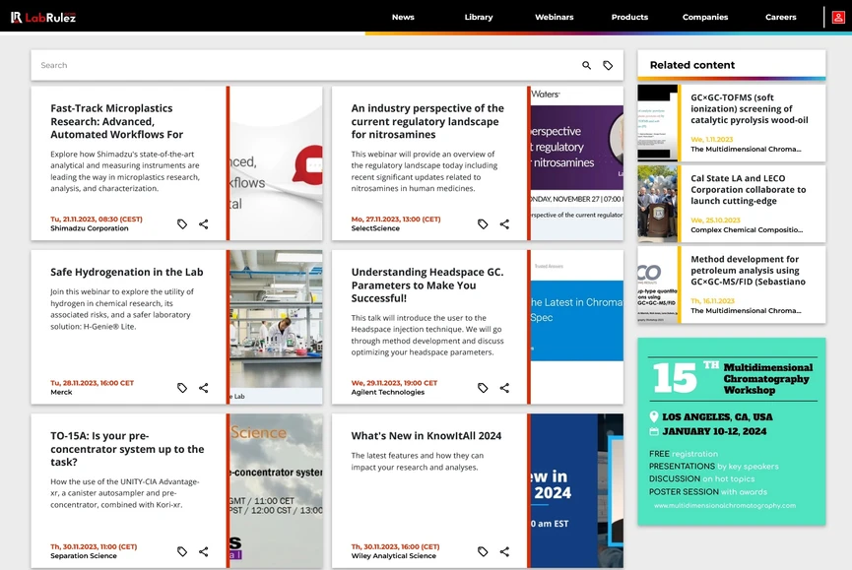Click tag icon on Microplastics webinar card
Viewport: 852px width, 570px height.
point(182,223)
